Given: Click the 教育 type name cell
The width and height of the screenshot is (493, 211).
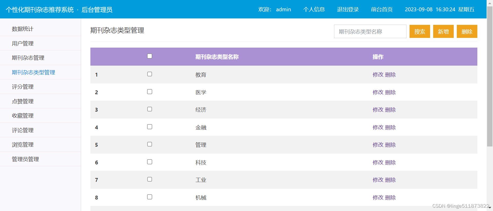Looking at the screenshot, I should click(201, 75).
